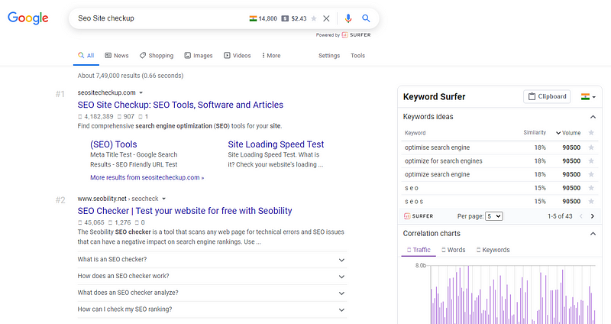
Task: Open the Videos search tab
Action: pos(237,55)
